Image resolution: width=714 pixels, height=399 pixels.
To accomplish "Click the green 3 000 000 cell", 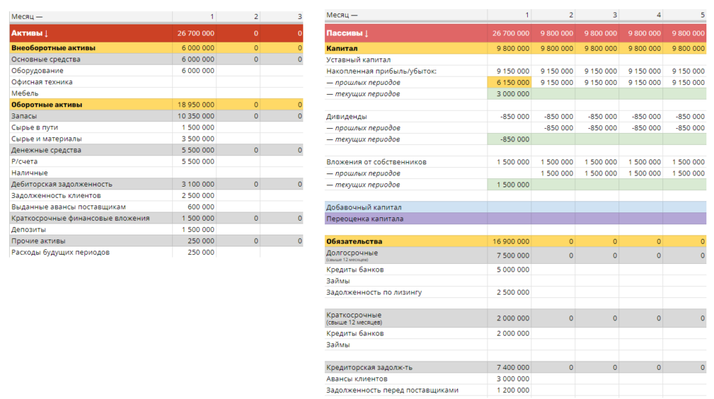I will tap(510, 94).
